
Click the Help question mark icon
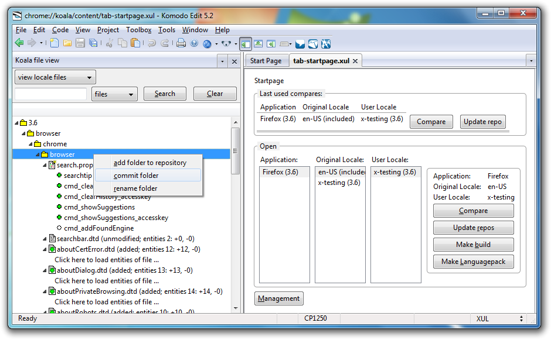point(194,43)
